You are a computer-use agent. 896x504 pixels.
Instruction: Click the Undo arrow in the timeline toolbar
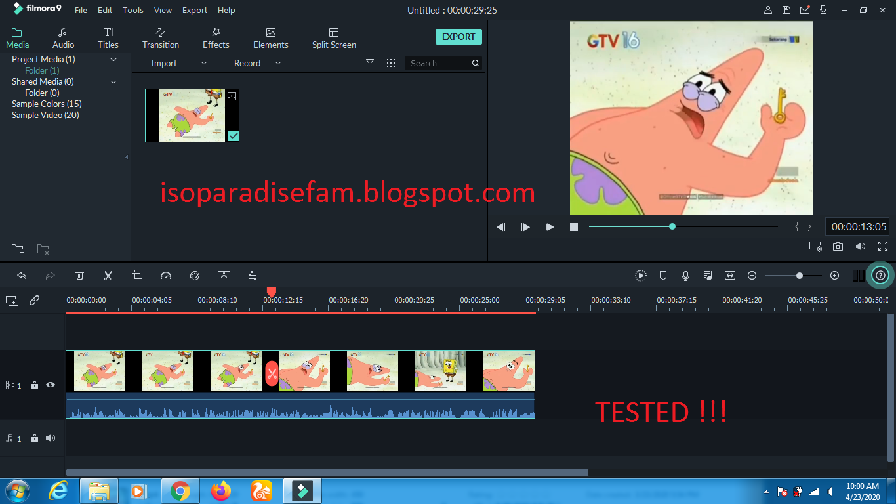click(x=22, y=276)
